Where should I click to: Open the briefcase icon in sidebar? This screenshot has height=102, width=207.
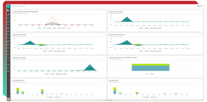[8, 48]
